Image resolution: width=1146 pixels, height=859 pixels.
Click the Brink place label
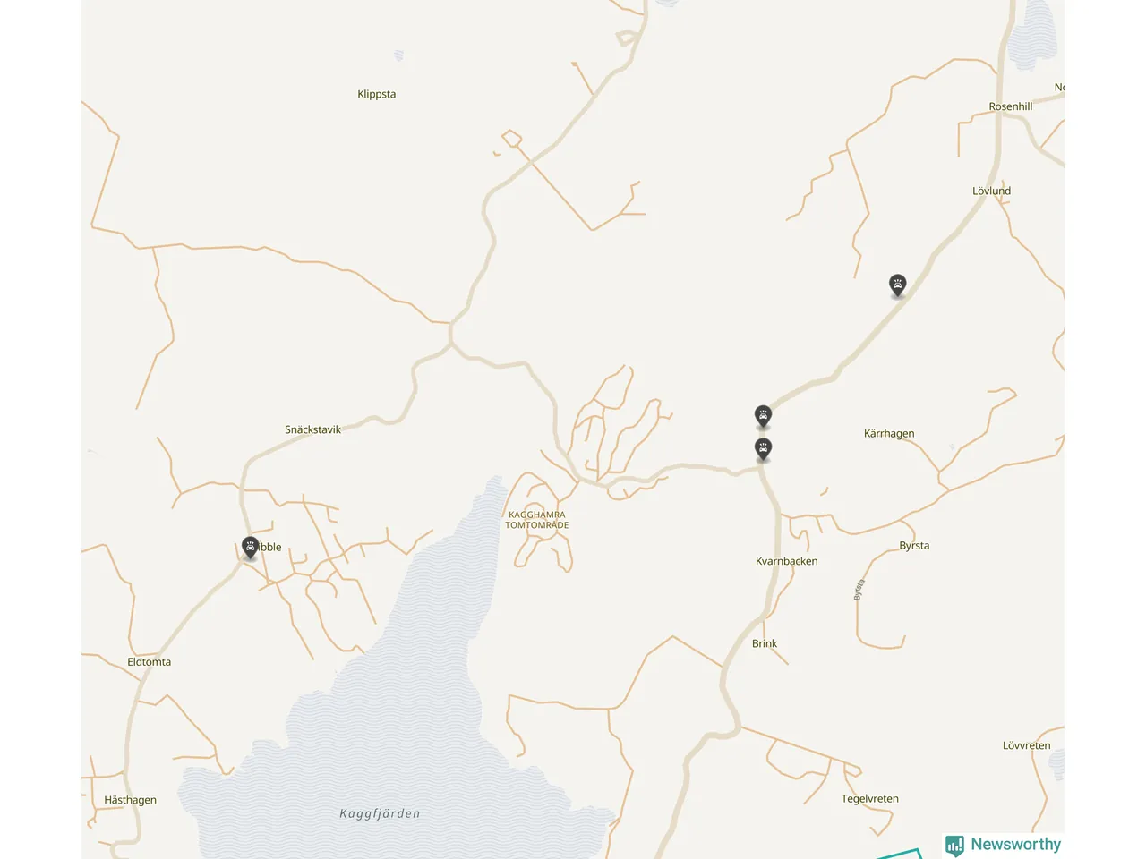pos(764,643)
